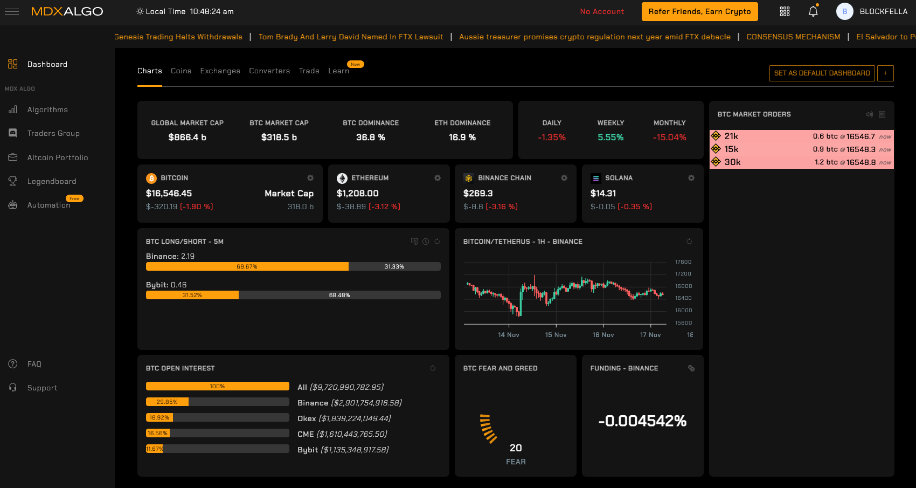Click the Algorithms sidebar icon

pyautogui.click(x=13, y=109)
